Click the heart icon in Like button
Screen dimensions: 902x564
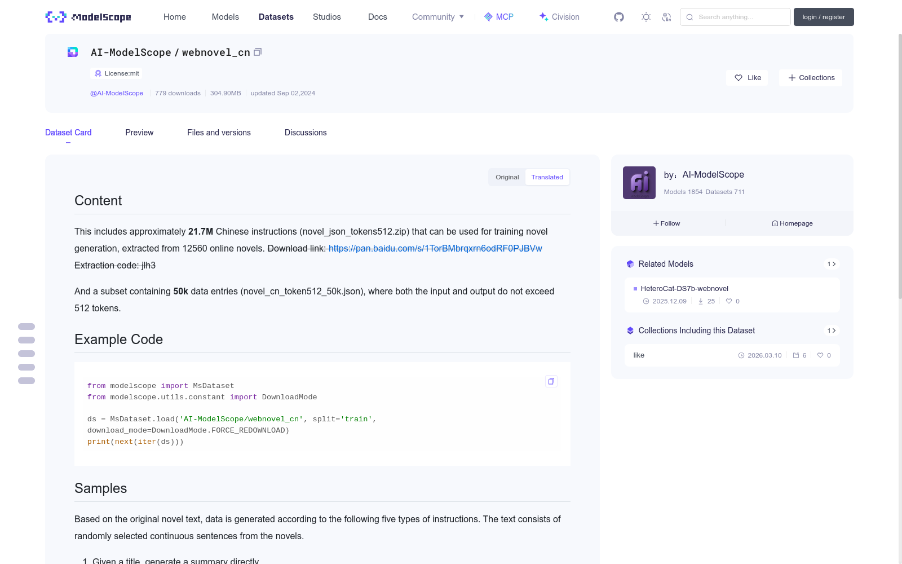[739, 78]
